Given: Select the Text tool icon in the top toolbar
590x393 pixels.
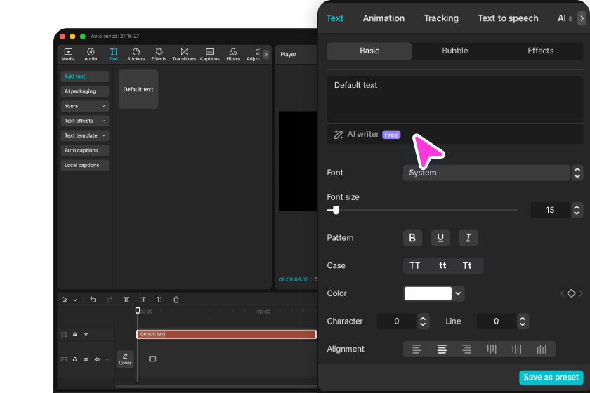Looking at the screenshot, I should tap(114, 54).
